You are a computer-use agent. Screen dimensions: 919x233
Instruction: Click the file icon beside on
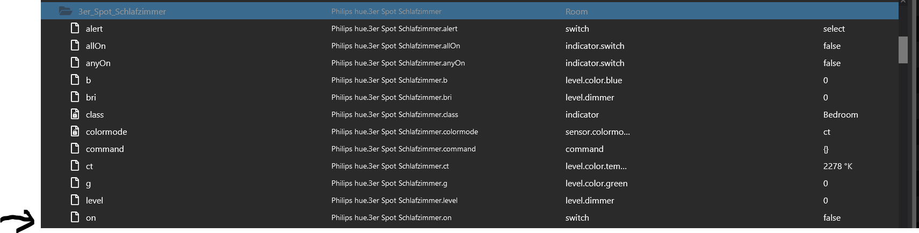[x=75, y=217]
